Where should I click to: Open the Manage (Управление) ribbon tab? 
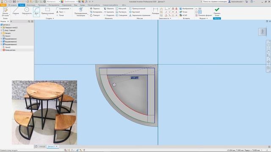click(67, 5)
